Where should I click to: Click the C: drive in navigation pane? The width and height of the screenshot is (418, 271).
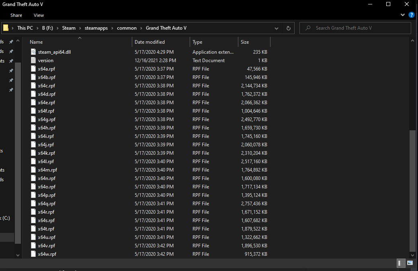(x=5, y=218)
